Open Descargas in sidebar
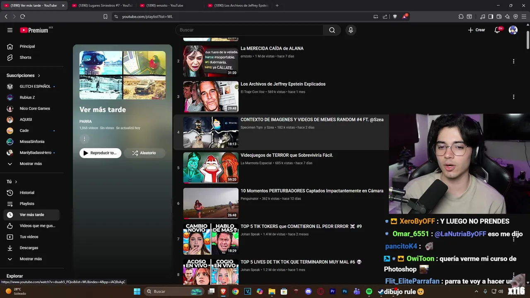Image resolution: width=530 pixels, height=298 pixels. pyautogui.click(x=31, y=248)
